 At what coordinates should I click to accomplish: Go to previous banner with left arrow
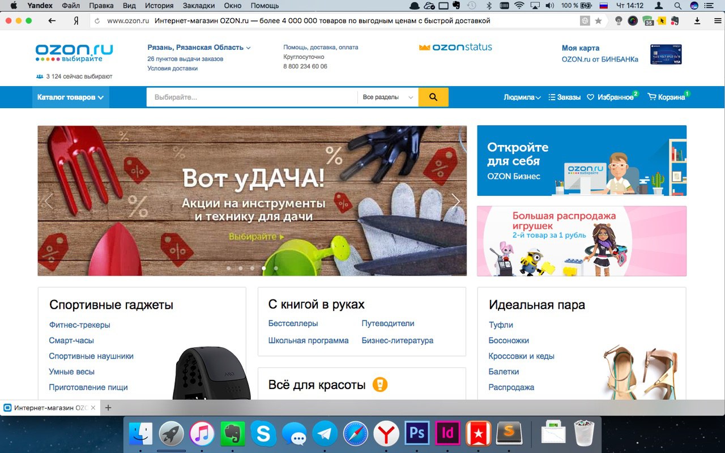49,200
